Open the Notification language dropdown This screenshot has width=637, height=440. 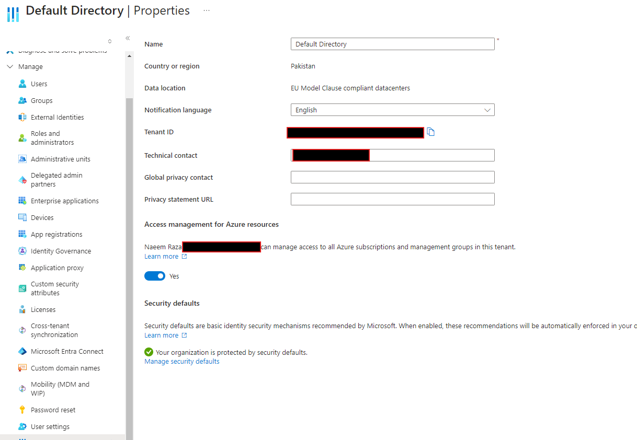click(487, 110)
